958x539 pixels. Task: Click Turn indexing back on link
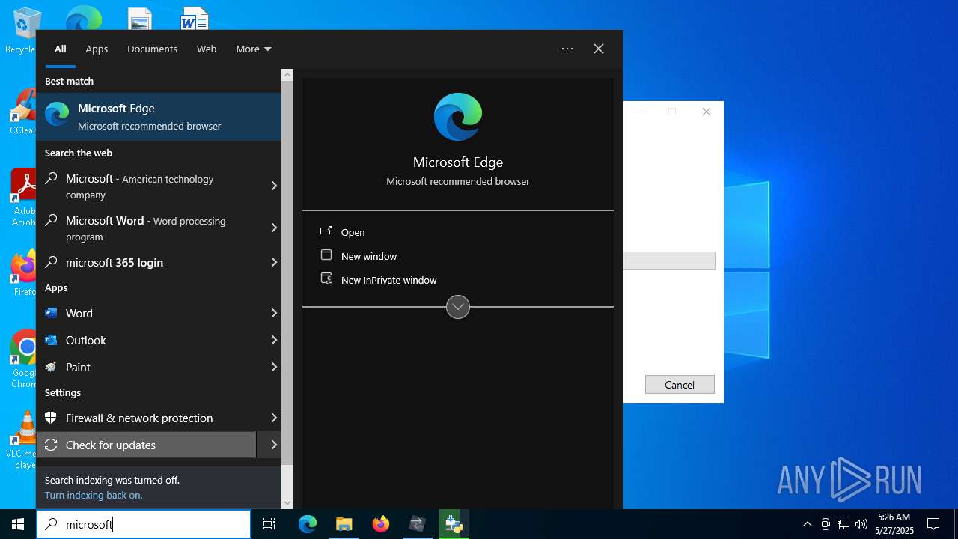94,495
